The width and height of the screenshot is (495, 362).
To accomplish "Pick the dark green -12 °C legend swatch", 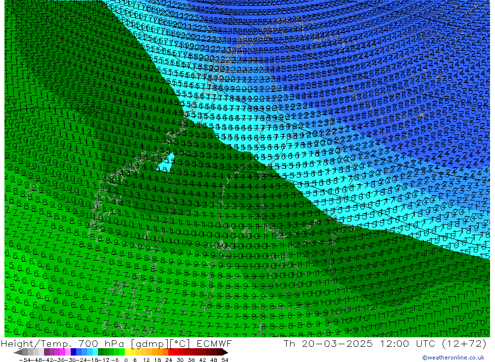I will pyautogui.click(x=100, y=352).
